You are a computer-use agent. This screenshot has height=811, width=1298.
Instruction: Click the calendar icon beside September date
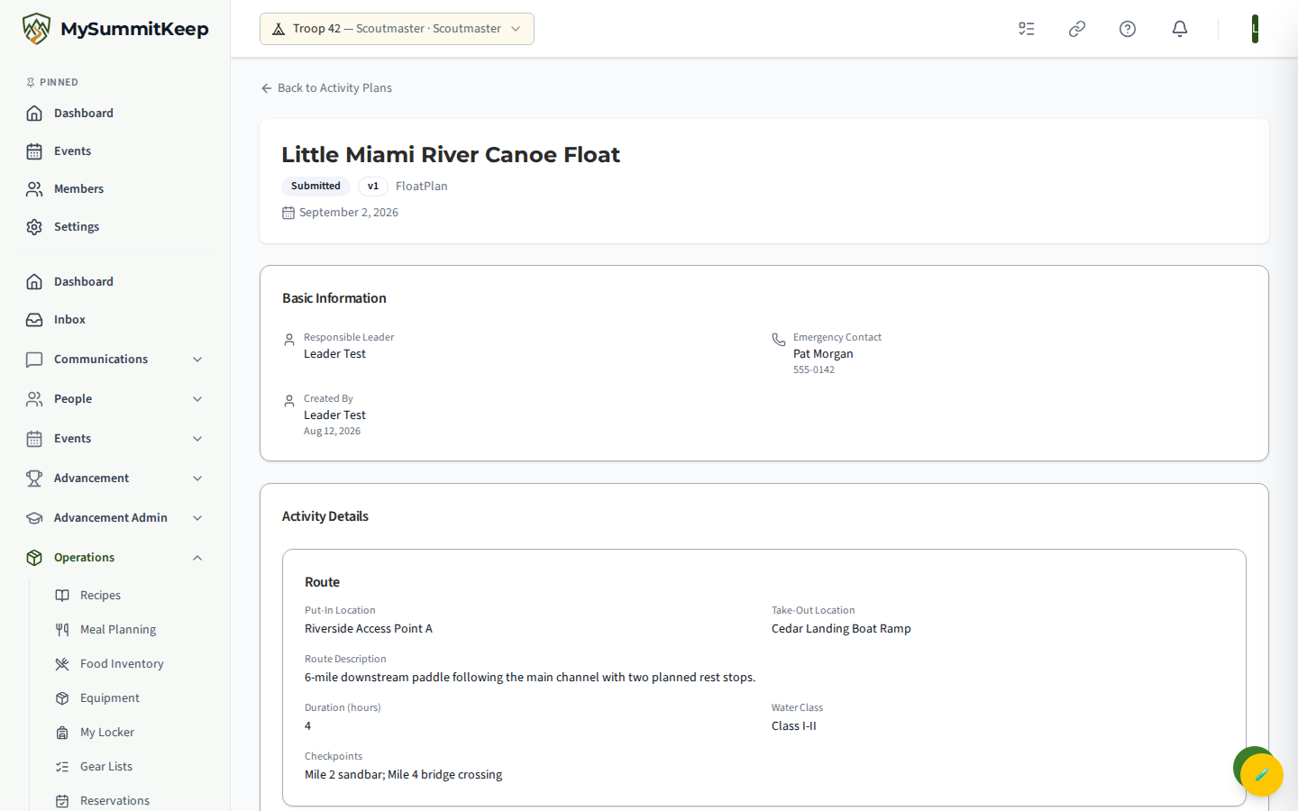[288, 213]
